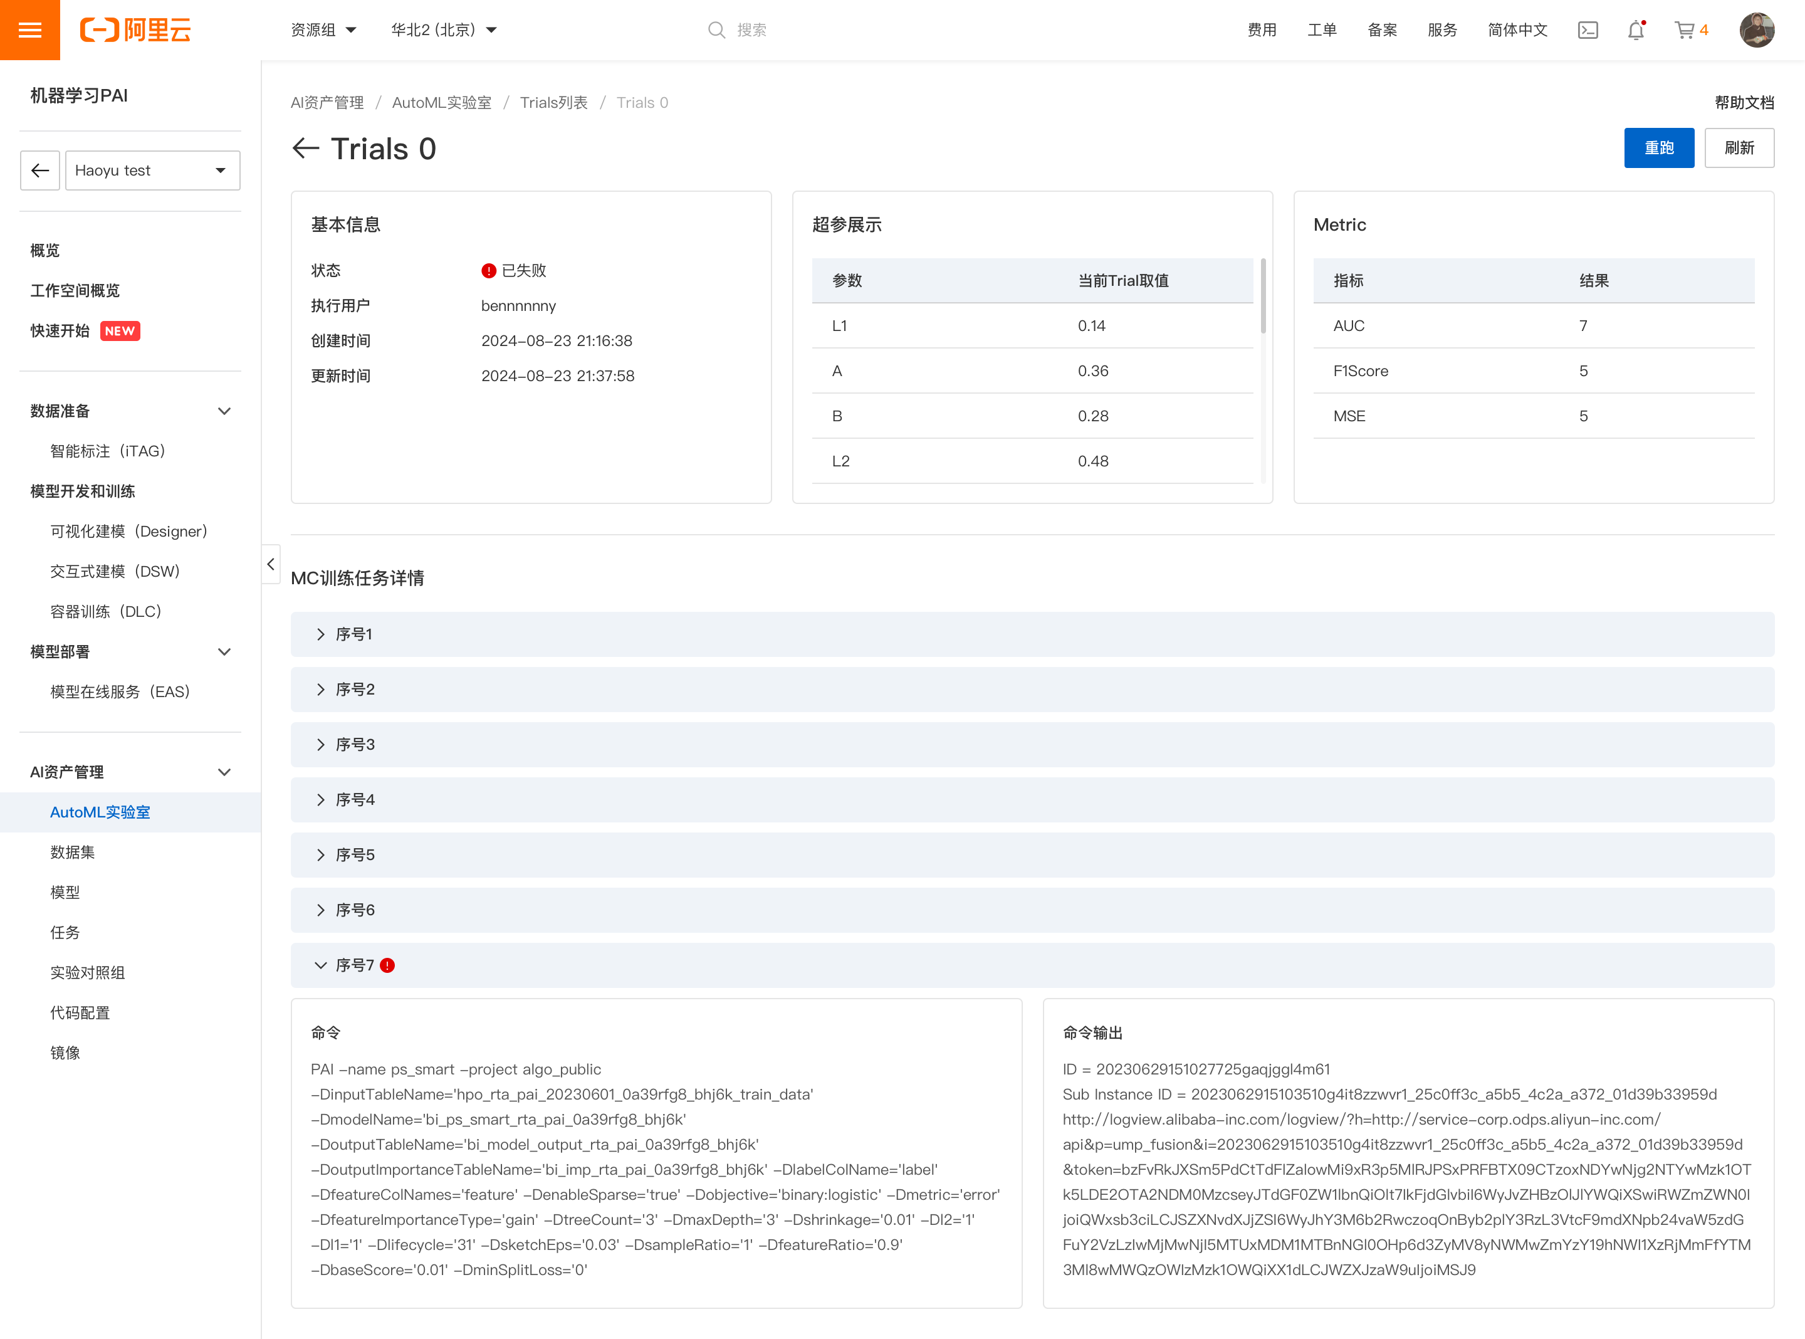This screenshot has height=1339, width=1805.
Task: Open the 资源组 dropdown
Action: 323,30
